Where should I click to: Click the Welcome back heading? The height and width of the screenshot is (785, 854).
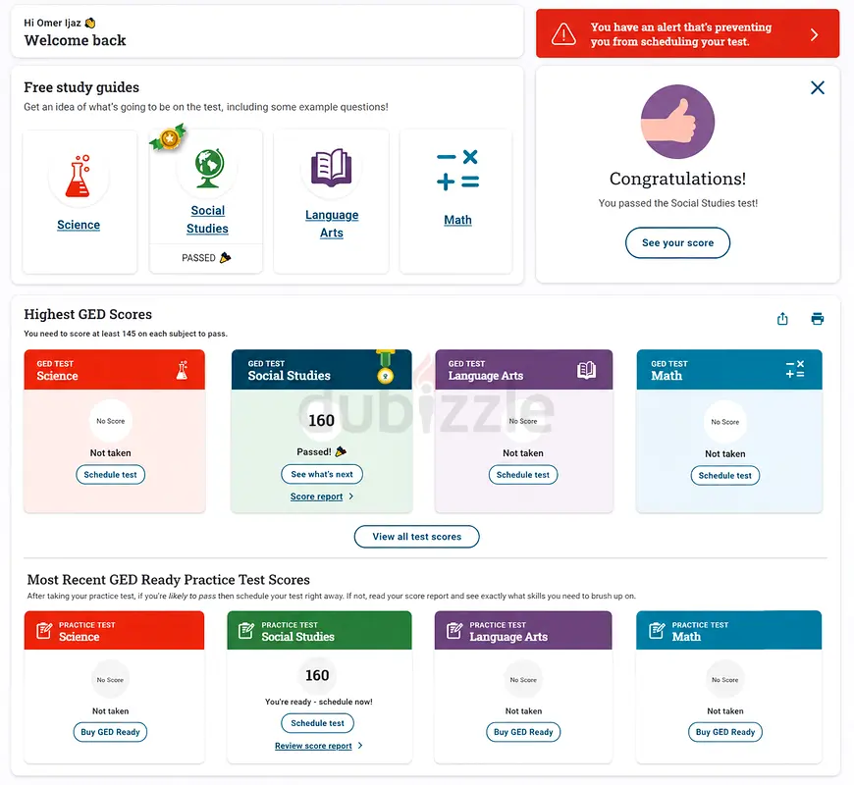pyautogui.click(x=75, y=40)
